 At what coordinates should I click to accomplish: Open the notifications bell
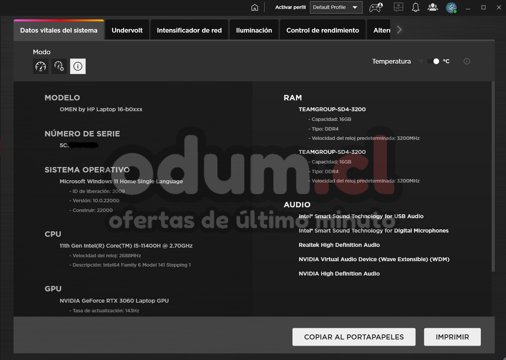pos(416,7)
